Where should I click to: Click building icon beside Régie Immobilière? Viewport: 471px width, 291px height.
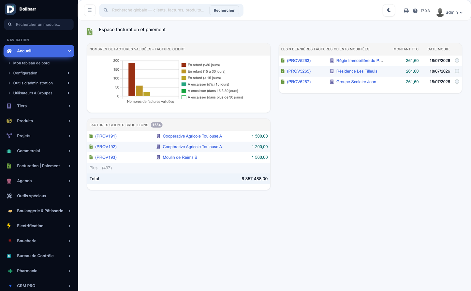(x=332, y=61)
